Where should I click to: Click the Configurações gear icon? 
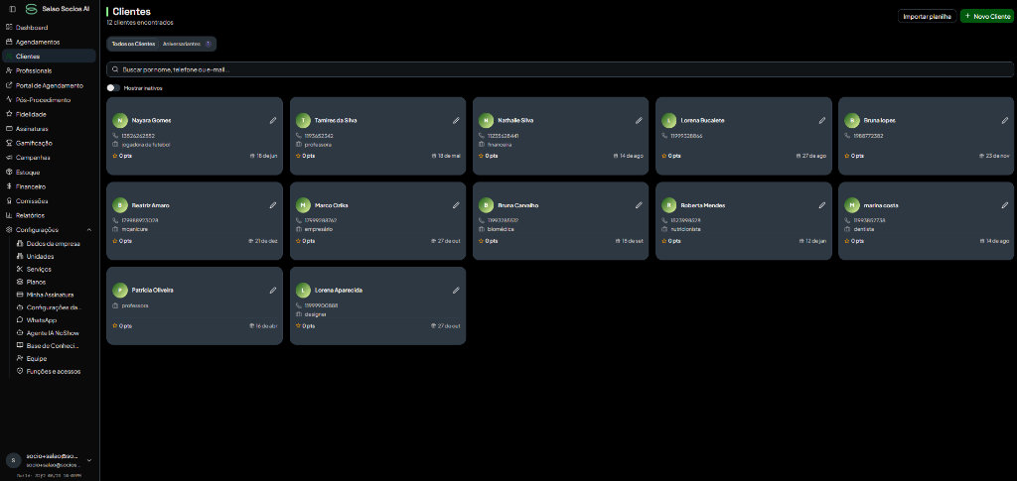pos(9,230)
